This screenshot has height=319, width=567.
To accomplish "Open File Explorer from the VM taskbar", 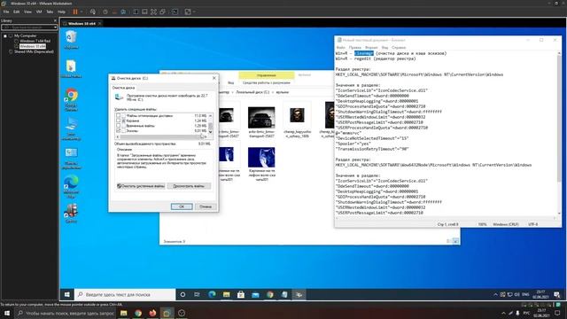I will click(227, 295).
